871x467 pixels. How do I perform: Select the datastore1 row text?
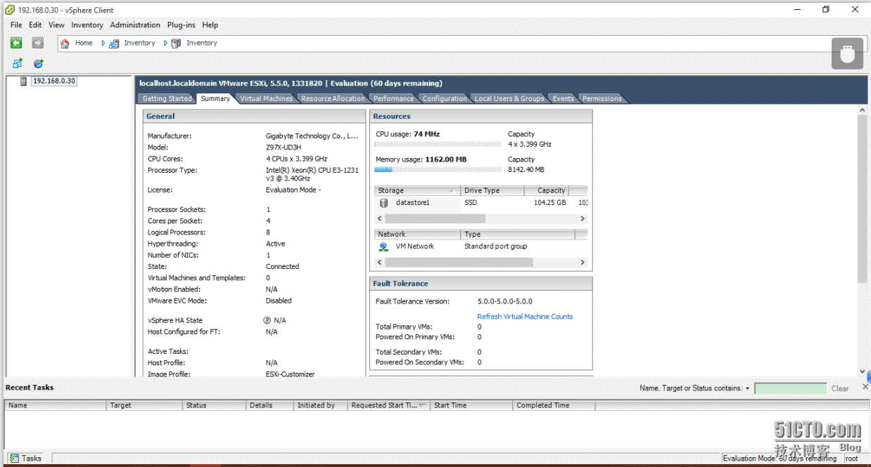(x=412, y=203)
